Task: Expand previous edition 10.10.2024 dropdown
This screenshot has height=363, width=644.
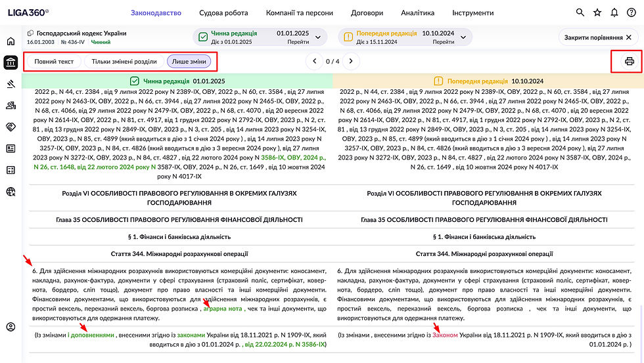Action: click(463, 37)
